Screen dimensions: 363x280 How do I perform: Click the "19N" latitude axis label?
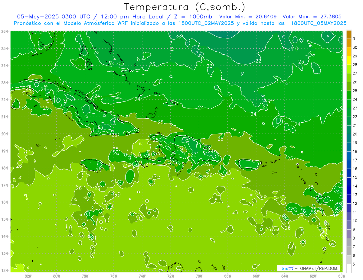[x=5, y=151]
